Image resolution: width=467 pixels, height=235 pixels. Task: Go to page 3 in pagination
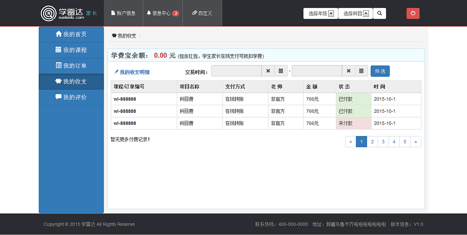[383, 142]
